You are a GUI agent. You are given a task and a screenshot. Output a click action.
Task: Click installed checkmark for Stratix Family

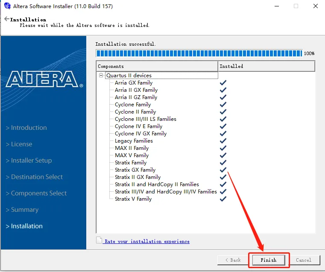(223, 162)
